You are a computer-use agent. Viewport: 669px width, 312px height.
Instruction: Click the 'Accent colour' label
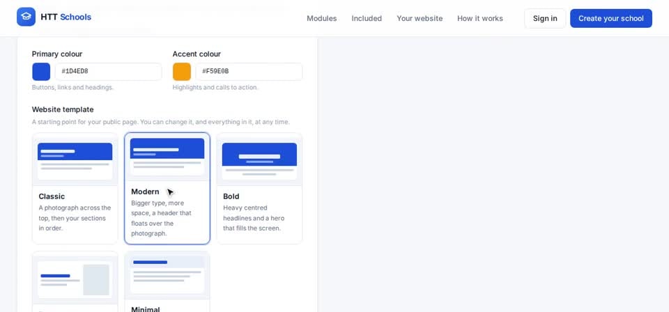(x=197, y=54)
